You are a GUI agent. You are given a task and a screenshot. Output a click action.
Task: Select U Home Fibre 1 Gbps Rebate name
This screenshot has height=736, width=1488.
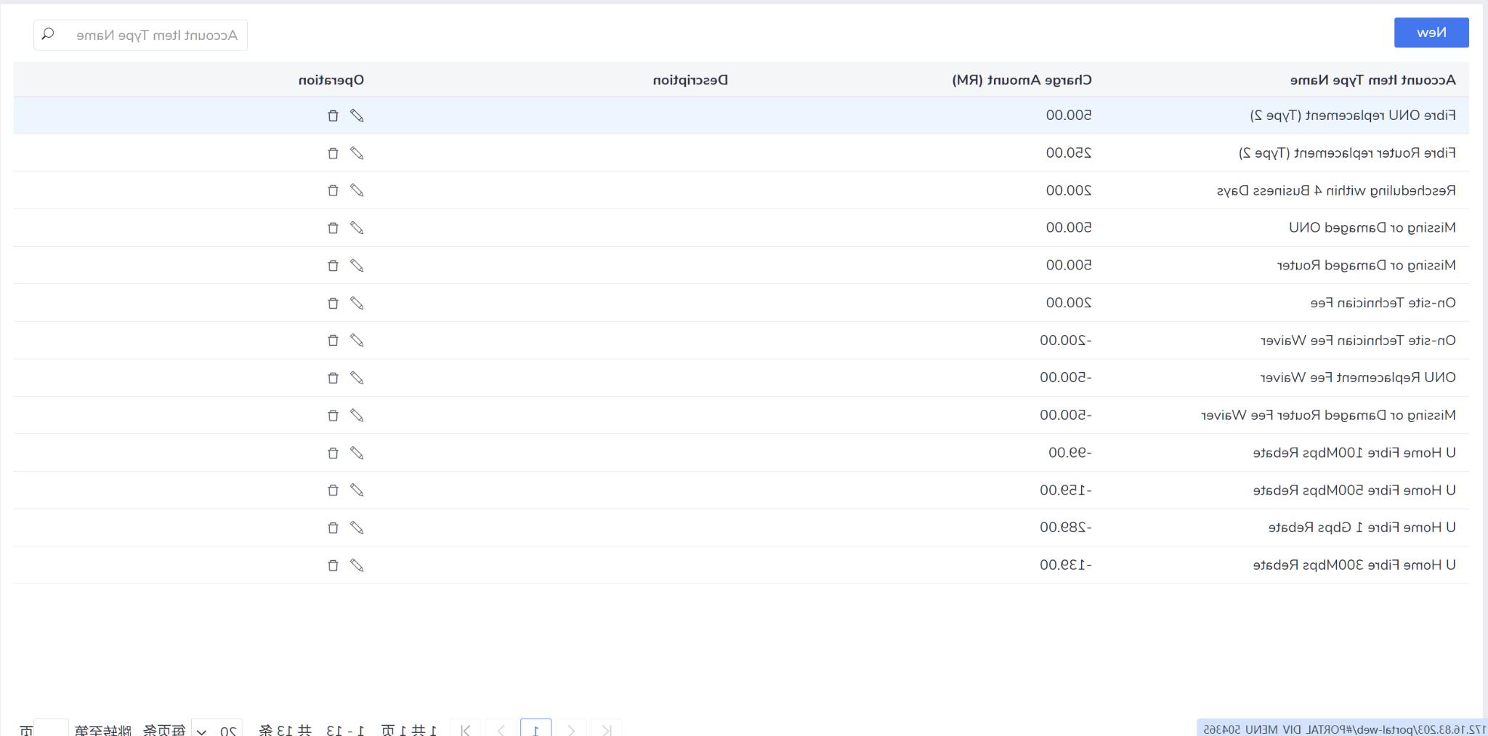[x=1362, y=527]
